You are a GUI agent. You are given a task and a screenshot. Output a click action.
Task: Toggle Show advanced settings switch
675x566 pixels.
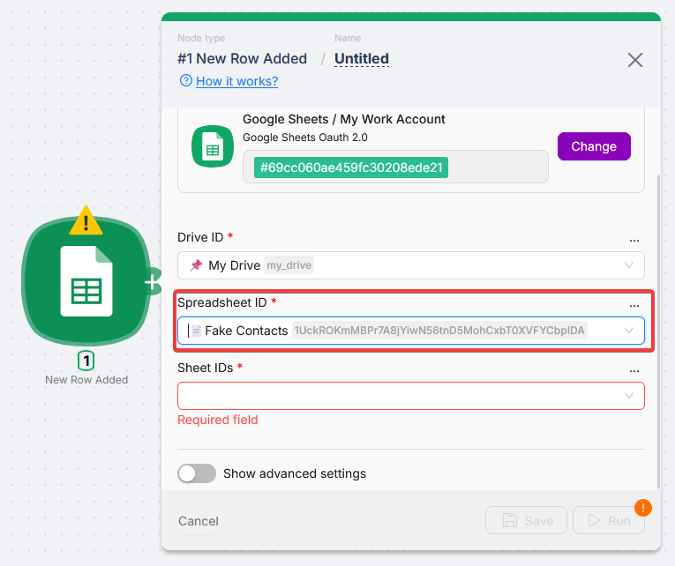(x=197, y=473)
